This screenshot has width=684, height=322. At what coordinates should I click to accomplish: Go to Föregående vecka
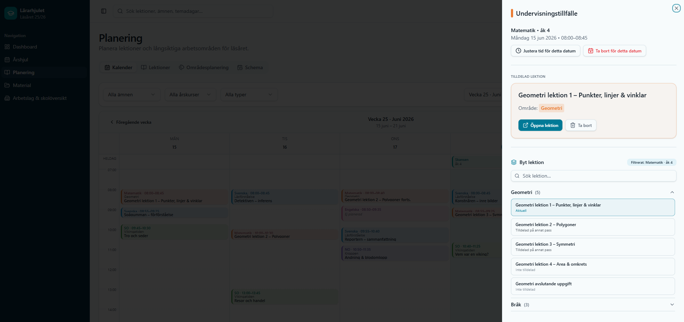coord(131,122)
